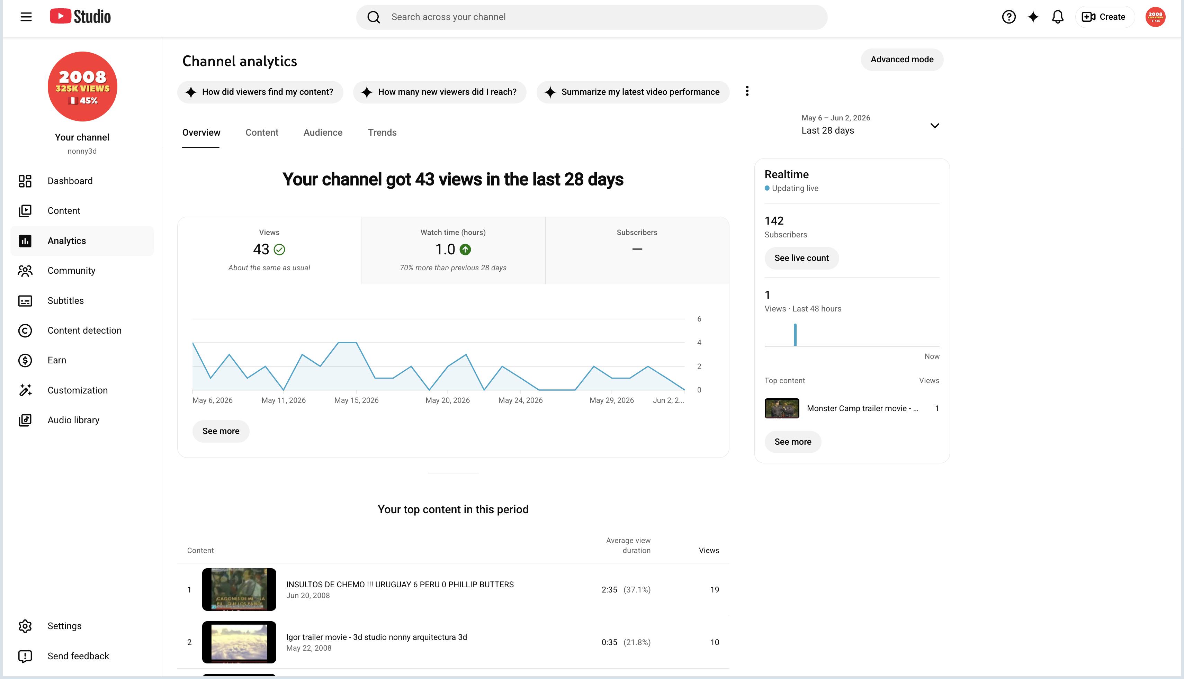Open the three-dot more prompts menu

pyautogui.click(x=747, y=91)
